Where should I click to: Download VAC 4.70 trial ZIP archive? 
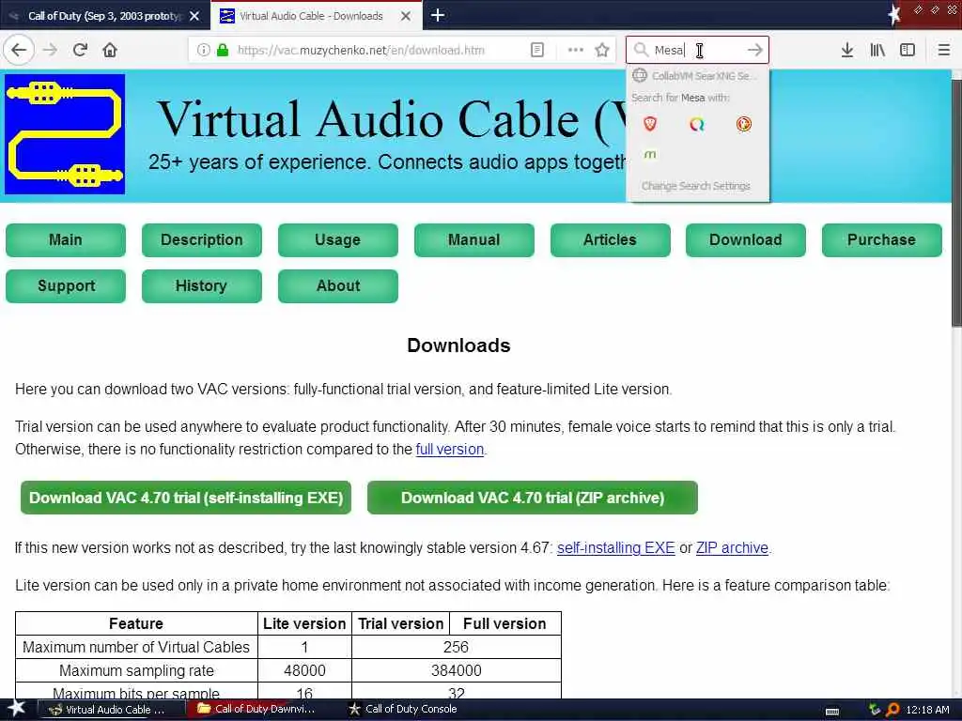(533, 498)
